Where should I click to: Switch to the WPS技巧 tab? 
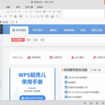click(38, 30)
